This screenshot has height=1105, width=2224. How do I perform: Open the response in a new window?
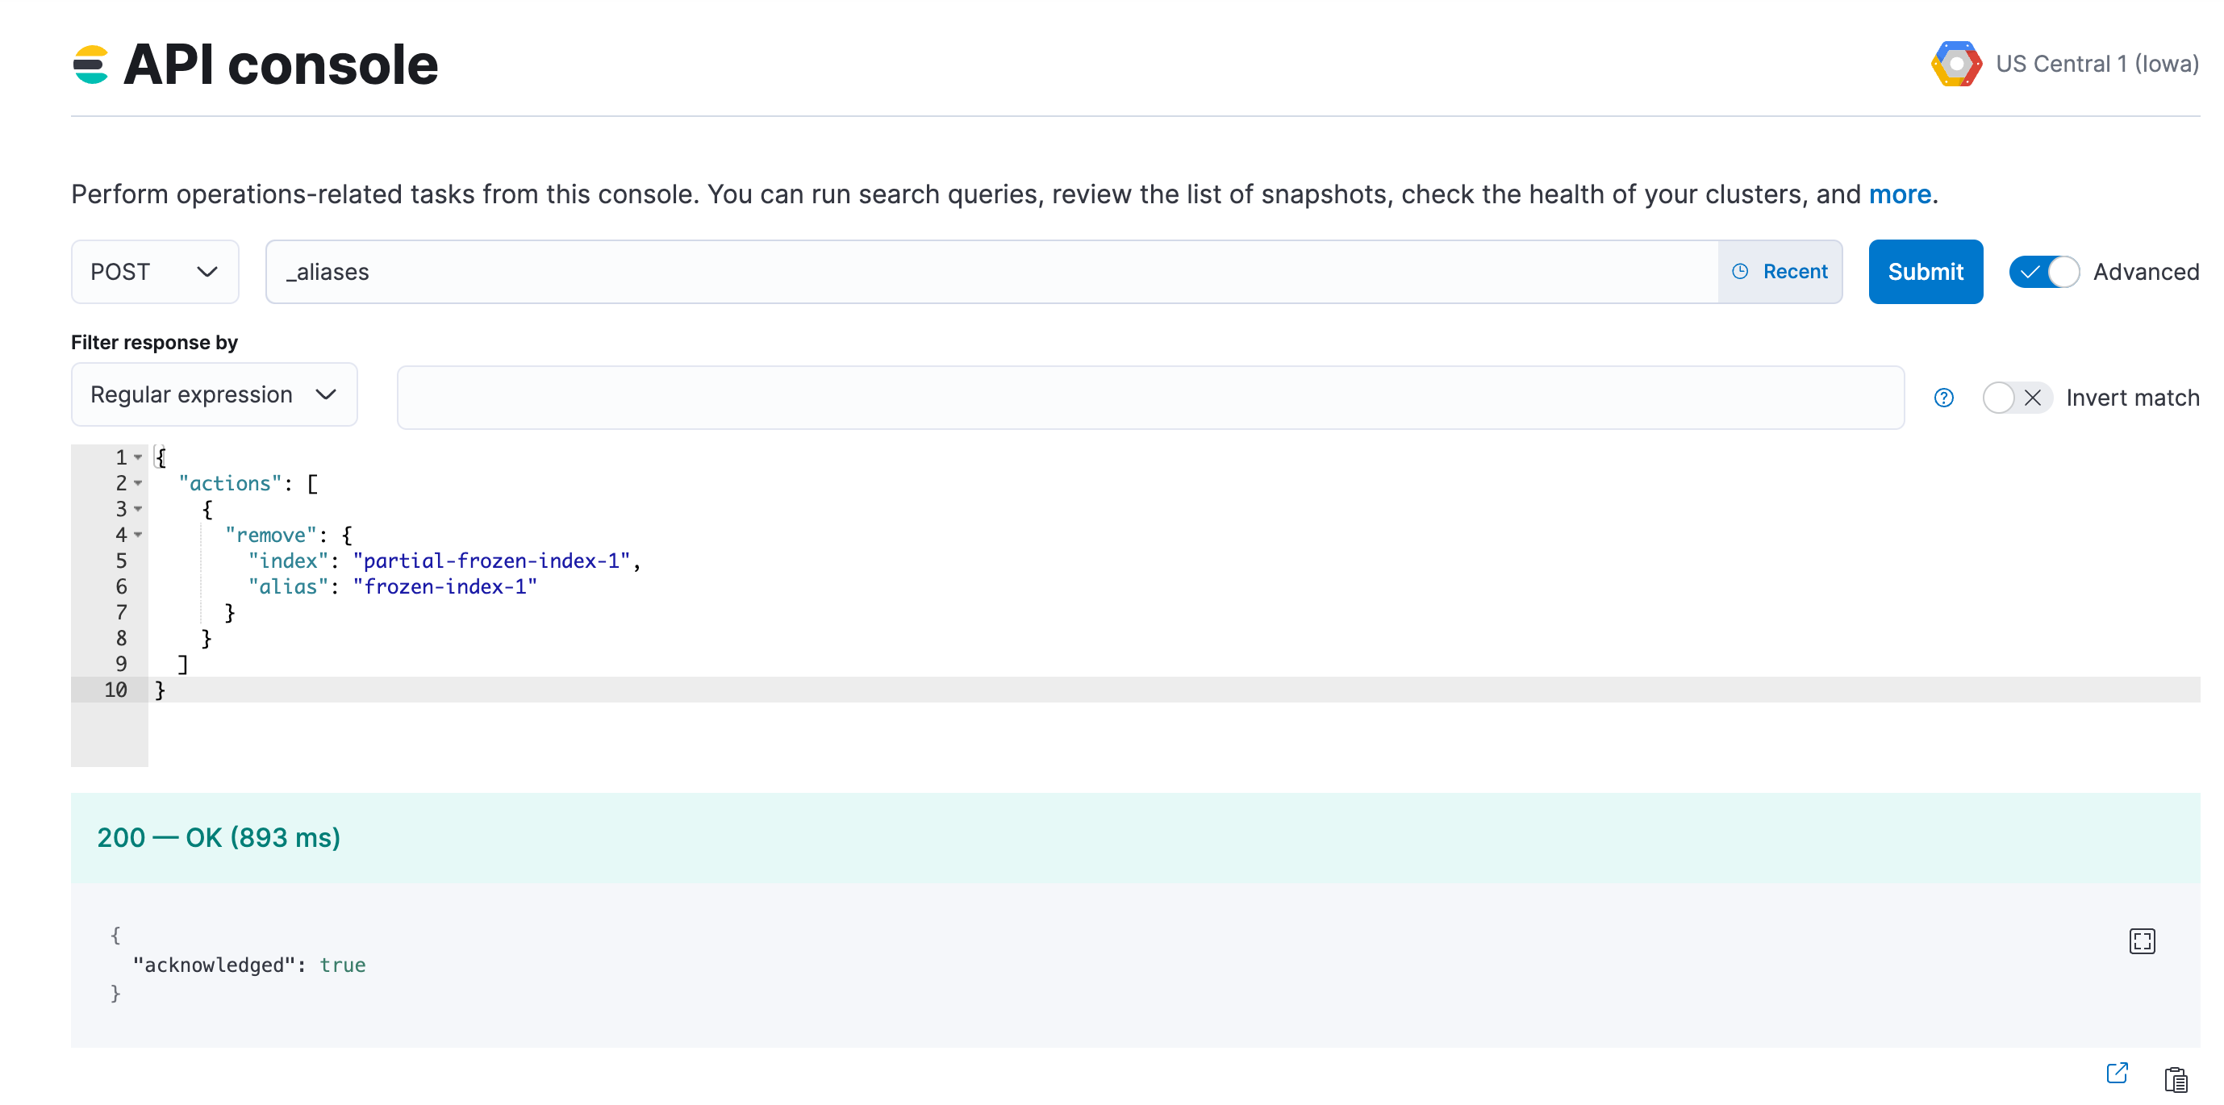pos(2118,1073)
